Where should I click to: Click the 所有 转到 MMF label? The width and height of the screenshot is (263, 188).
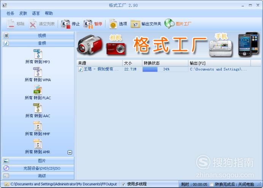(x=38, y=134)
